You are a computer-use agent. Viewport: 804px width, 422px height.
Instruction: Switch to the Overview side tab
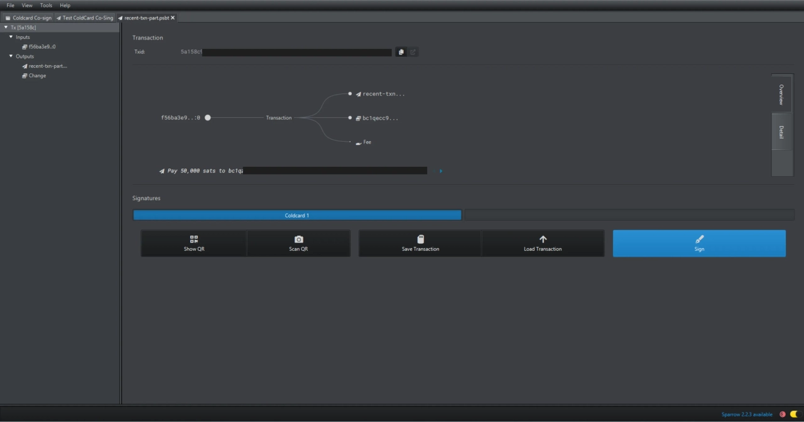click(x=781, y=94)
